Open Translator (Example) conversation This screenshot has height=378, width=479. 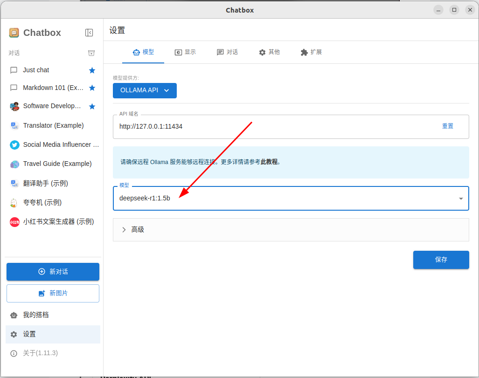[x=53, y=125]
